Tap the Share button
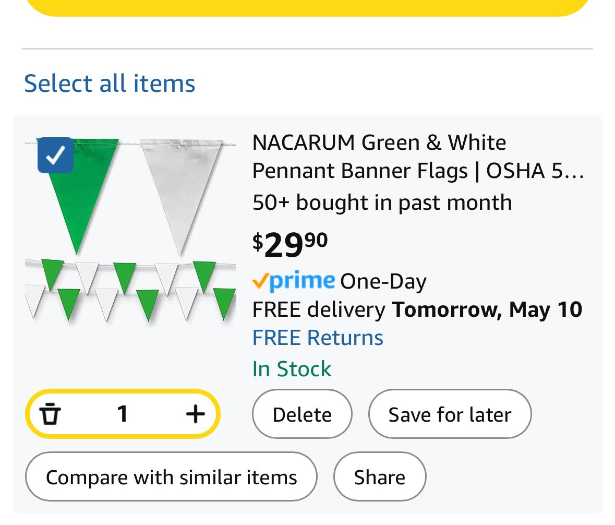This screenshot has height=525, width=615. coord(379,477)
